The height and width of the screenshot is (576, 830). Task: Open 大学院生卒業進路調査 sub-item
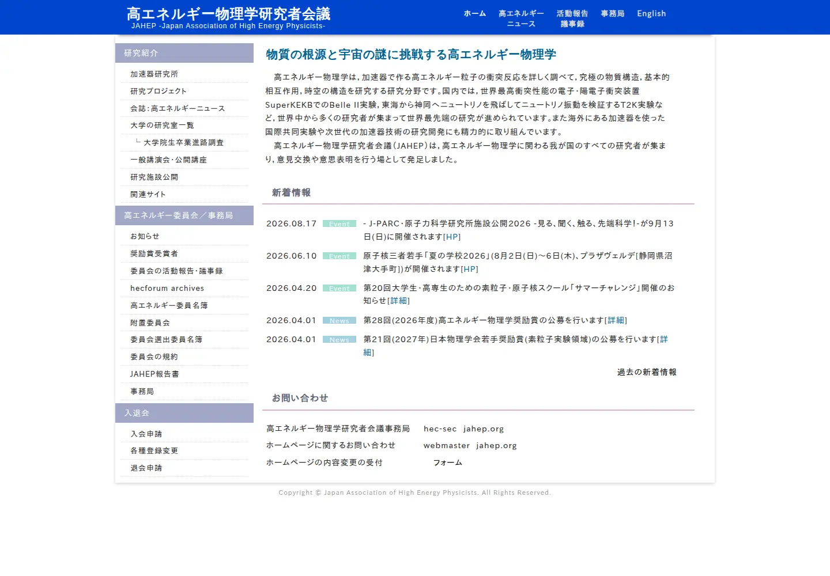[x=183, y=143]
